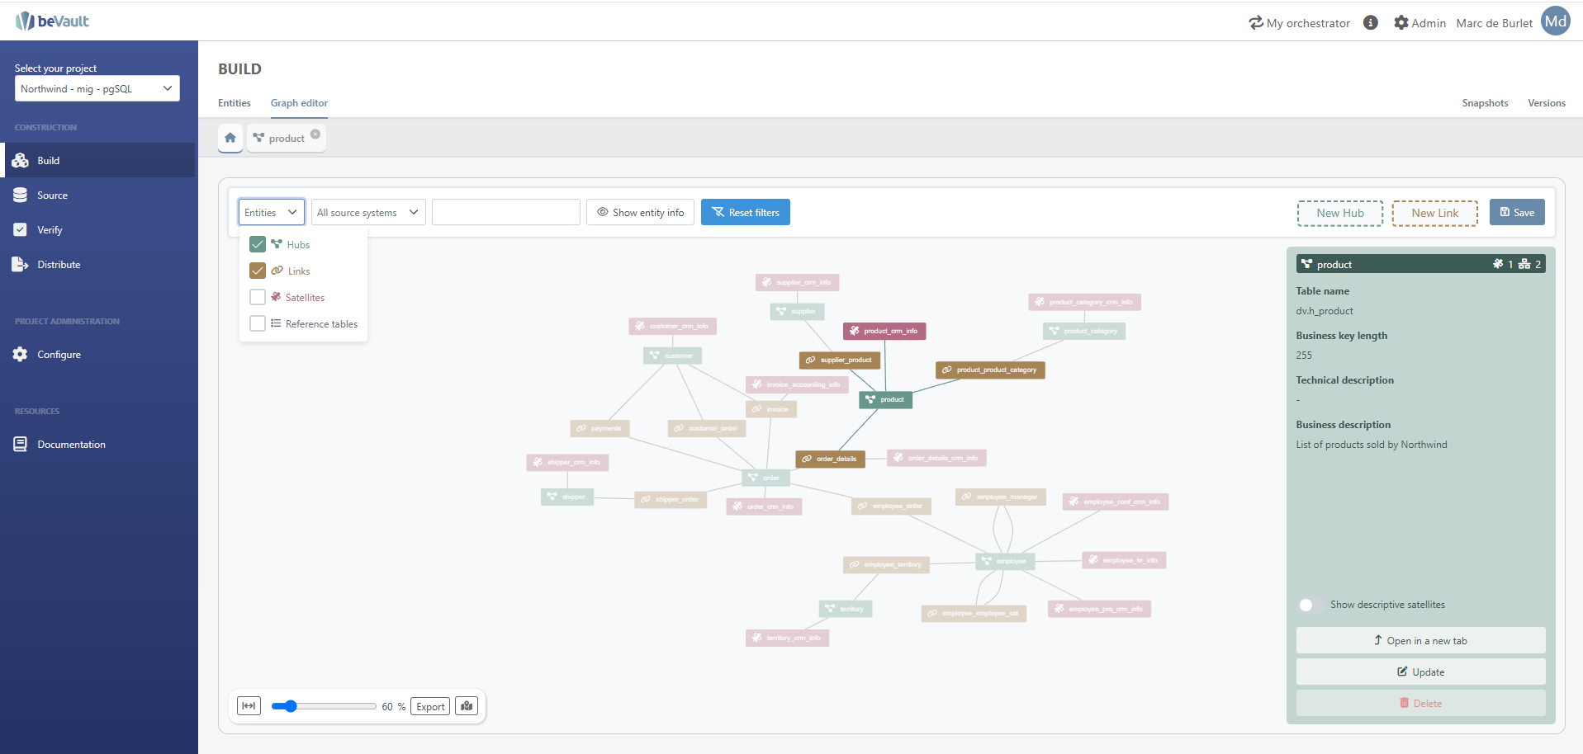Viewport: 1583px width, 754px height.
Task: Open the Md user avatar
Action: (1556, 22)
